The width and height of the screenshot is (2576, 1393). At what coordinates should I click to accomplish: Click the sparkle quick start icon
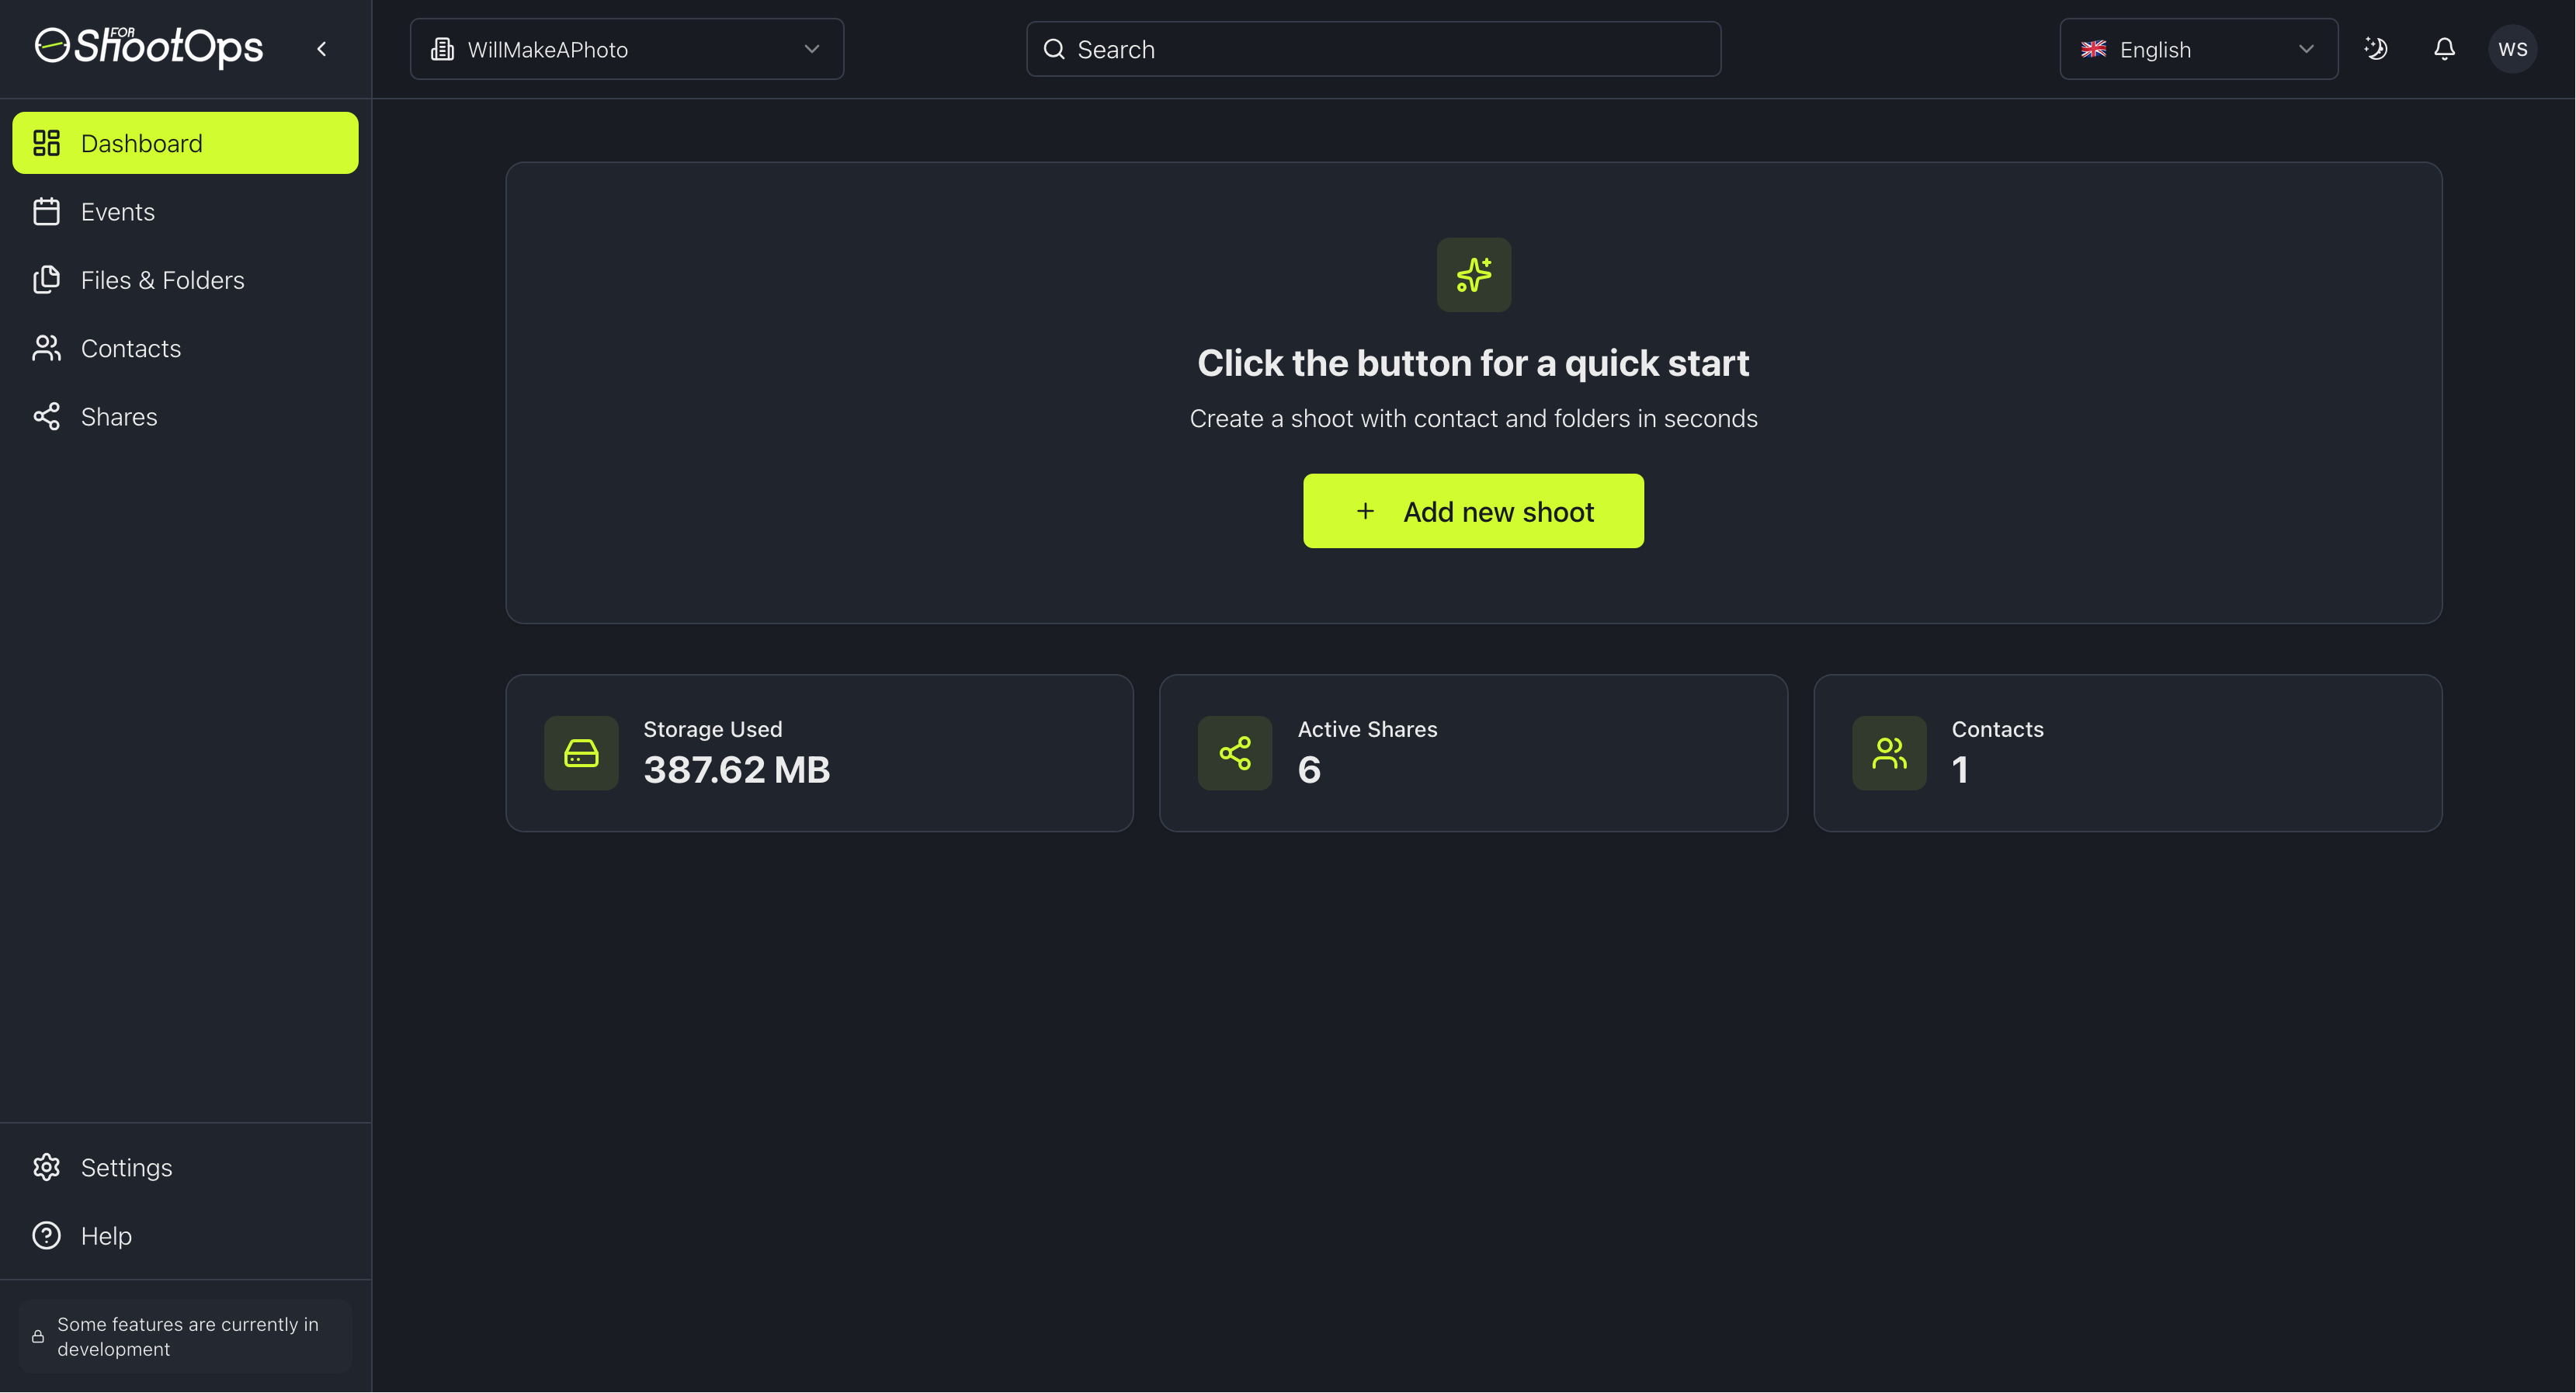pyautogui.click(x=1473, y=274)
